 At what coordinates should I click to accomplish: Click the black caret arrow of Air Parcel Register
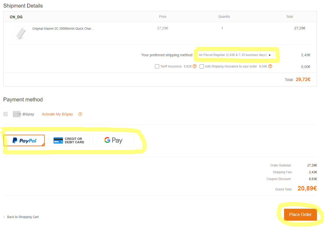pyautogui.click(x=270, y=55)
